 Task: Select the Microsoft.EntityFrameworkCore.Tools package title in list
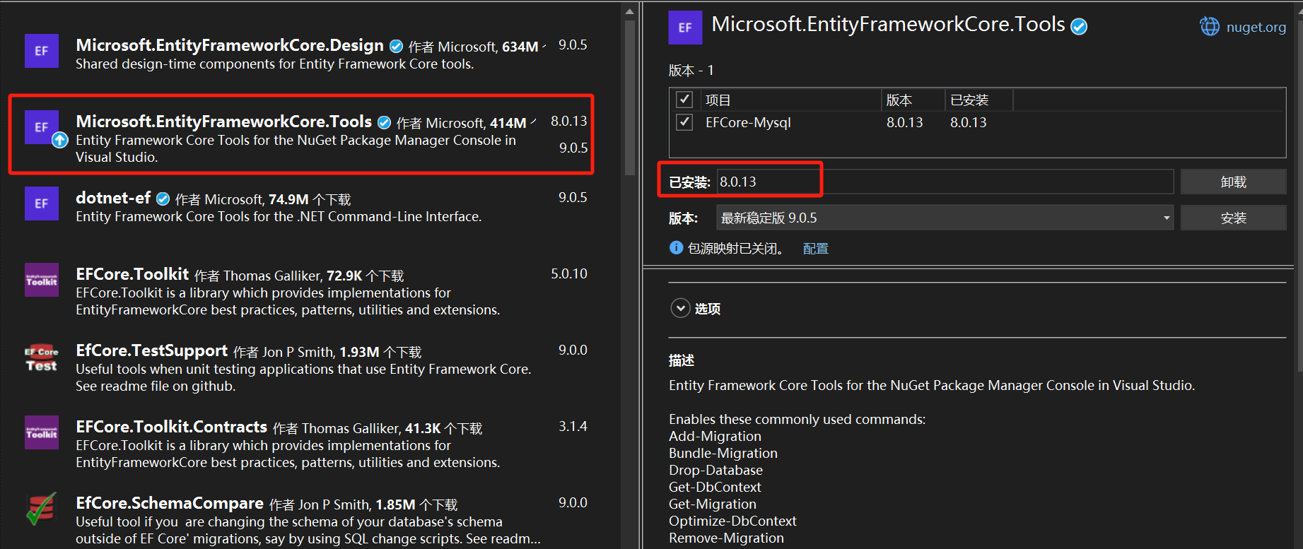[223, 122]
